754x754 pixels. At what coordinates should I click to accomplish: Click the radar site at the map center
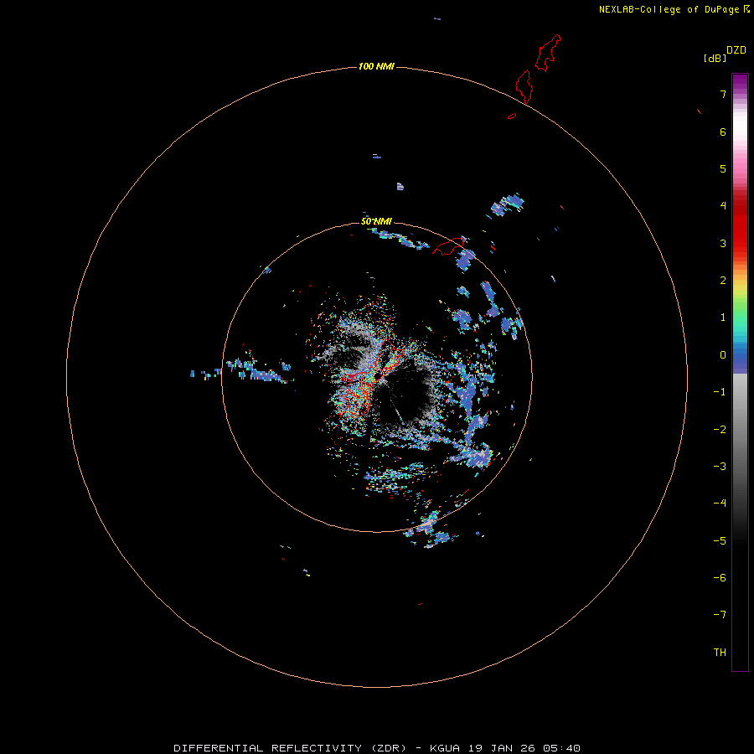pyautogui.click(x=377, y=377)
